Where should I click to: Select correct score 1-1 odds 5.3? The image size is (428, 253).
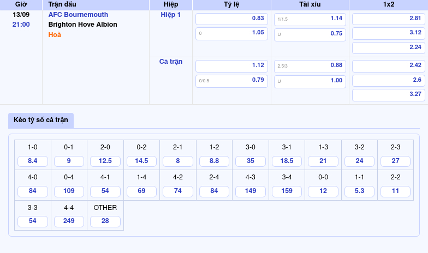coord(359,191)
